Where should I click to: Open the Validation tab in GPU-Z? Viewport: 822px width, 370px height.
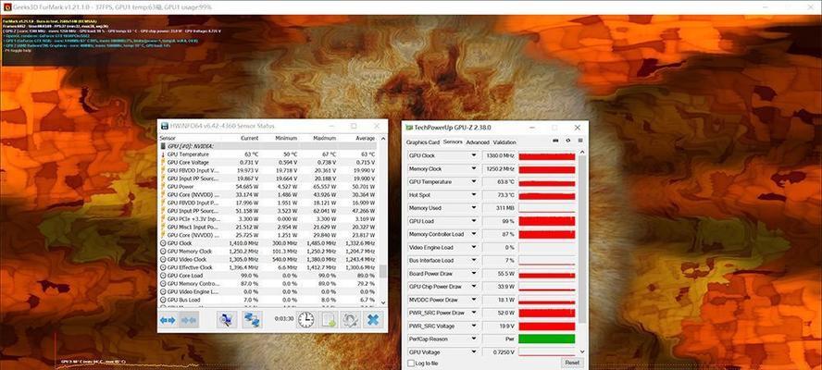click(504, 142)
